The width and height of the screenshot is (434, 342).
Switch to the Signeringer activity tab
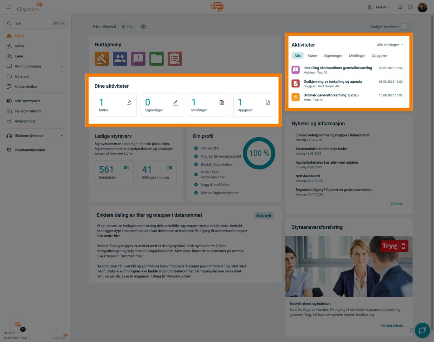point(333,56)
